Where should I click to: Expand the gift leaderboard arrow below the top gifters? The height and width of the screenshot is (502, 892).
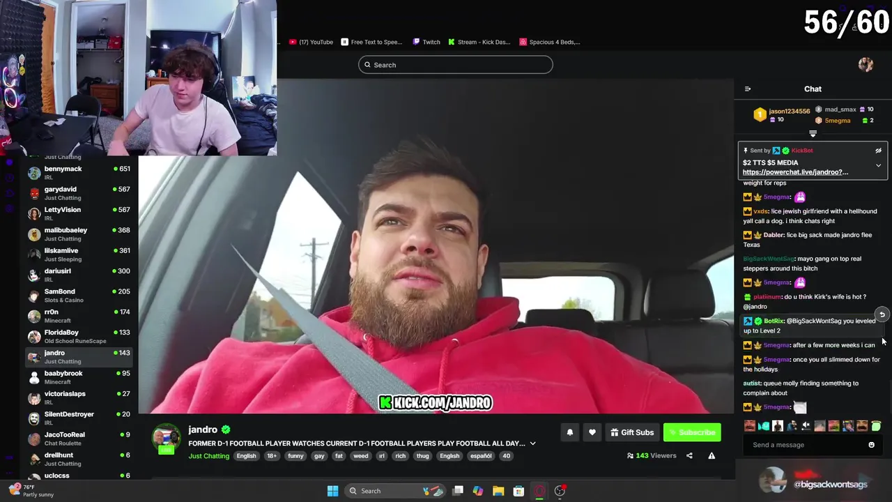[813, 134]
